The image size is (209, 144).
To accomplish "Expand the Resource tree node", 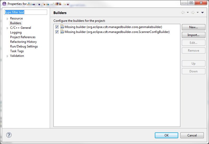I will click(x=7, y=19).
